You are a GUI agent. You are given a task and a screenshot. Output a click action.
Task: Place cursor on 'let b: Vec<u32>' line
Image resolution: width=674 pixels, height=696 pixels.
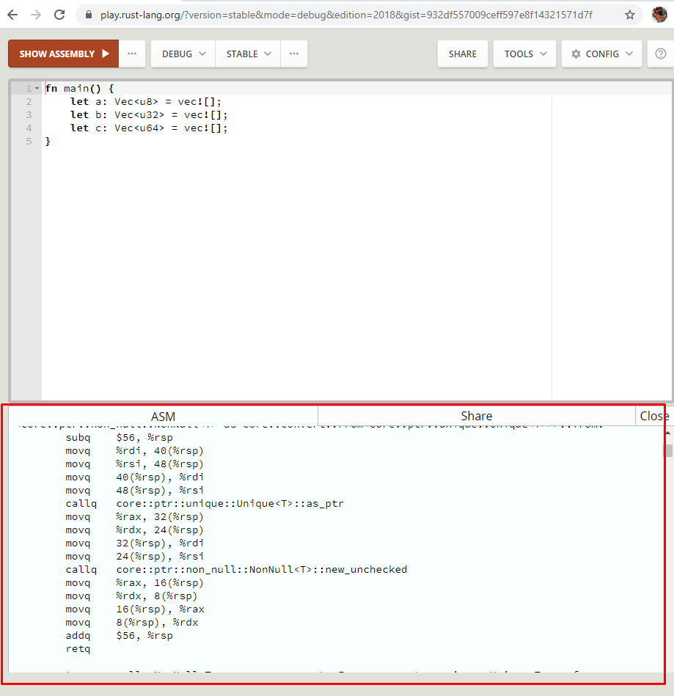click(x=149, y=115)
